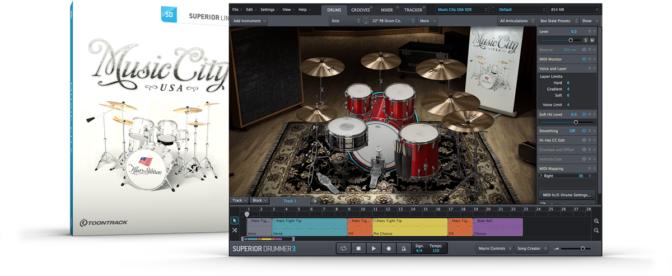Open the Help menu

click(x=304, y=10)
